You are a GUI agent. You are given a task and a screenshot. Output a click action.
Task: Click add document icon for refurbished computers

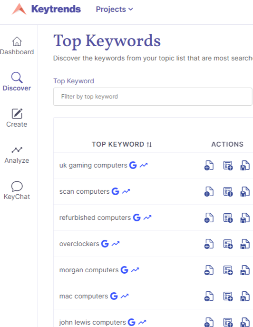coord(209,218)
